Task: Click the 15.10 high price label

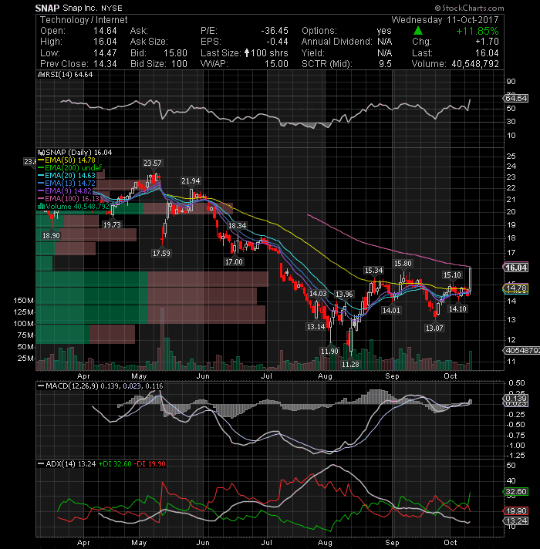Action: coord(452,275)
